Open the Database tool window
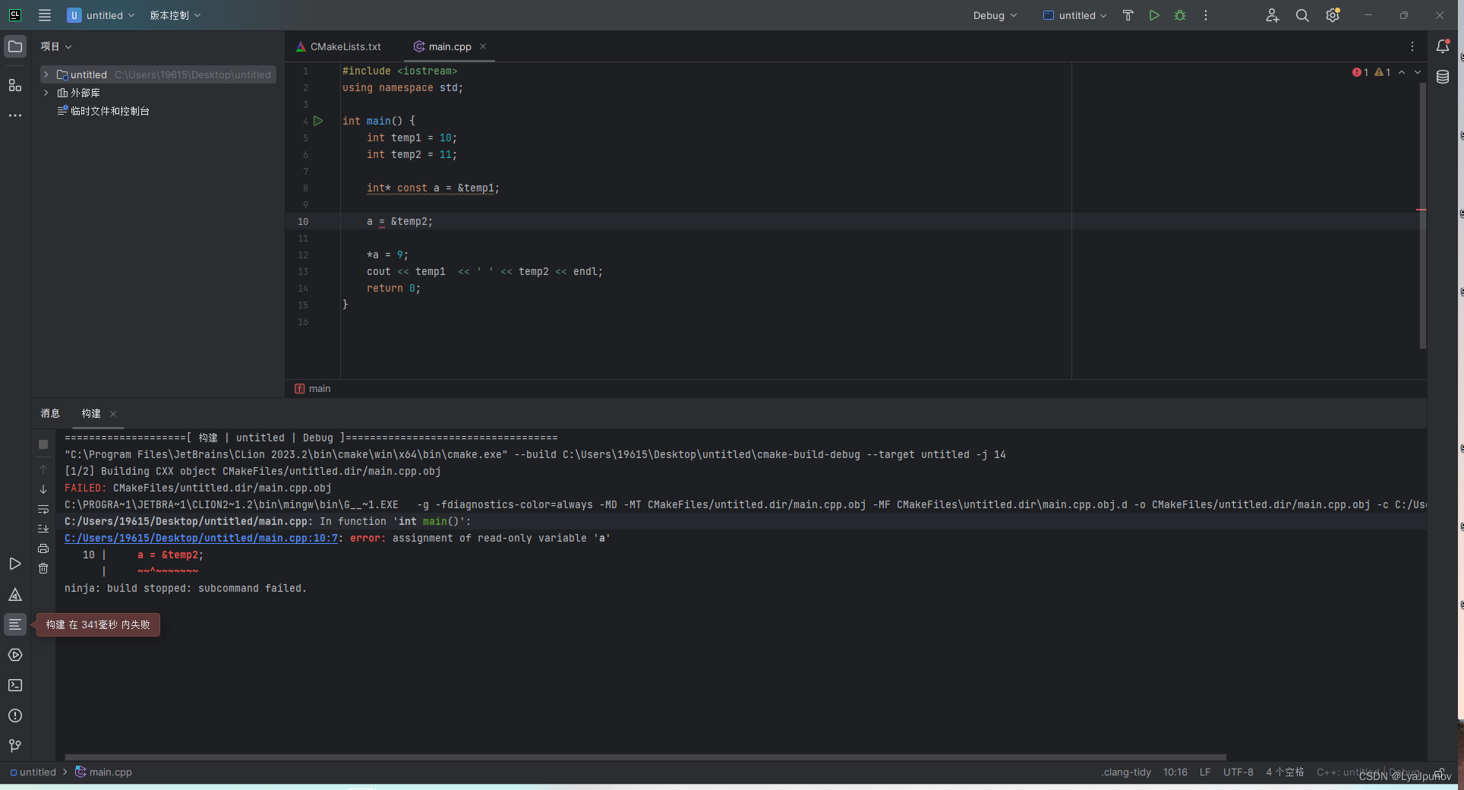The height and width of the screenshot is (790, 1464). coord(1443,77)
